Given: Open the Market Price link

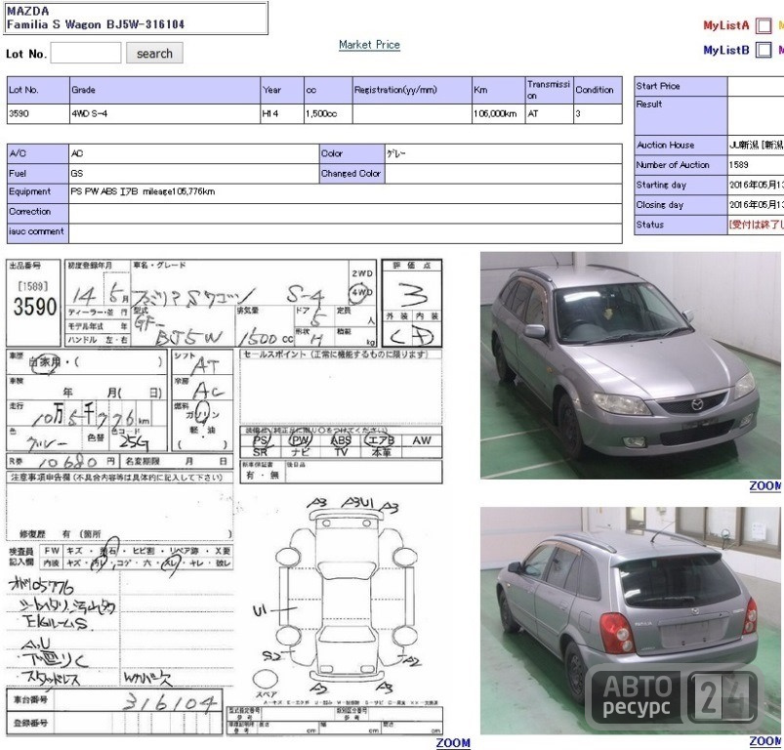Looking at the screenshot, I should [369, 45].
